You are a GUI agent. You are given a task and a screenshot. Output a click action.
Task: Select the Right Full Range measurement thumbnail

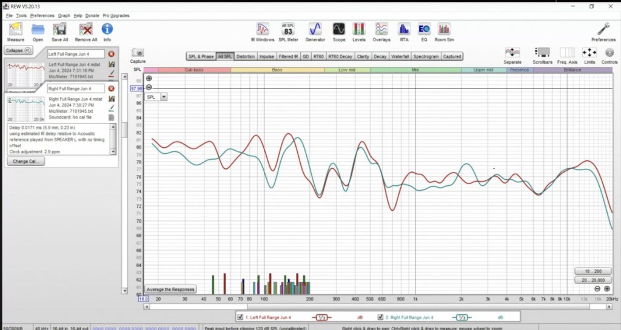click(x=26, y=109)
